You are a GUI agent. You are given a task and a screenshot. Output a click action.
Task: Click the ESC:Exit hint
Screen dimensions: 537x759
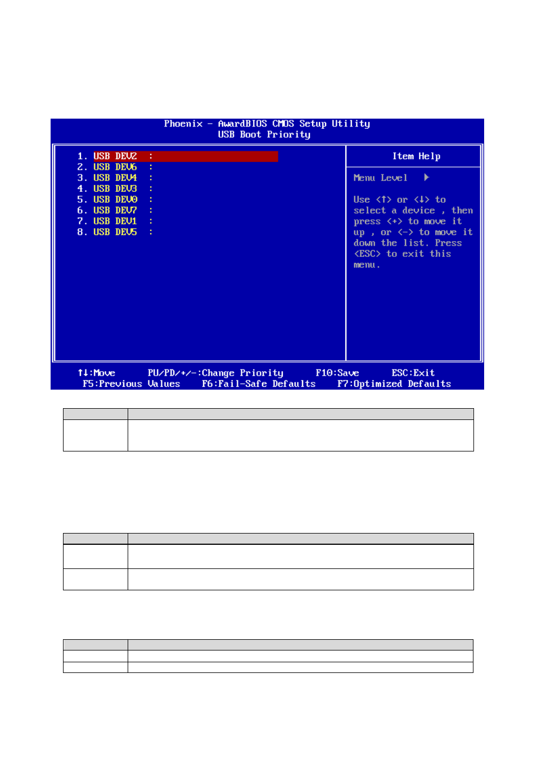coord(413,373)
